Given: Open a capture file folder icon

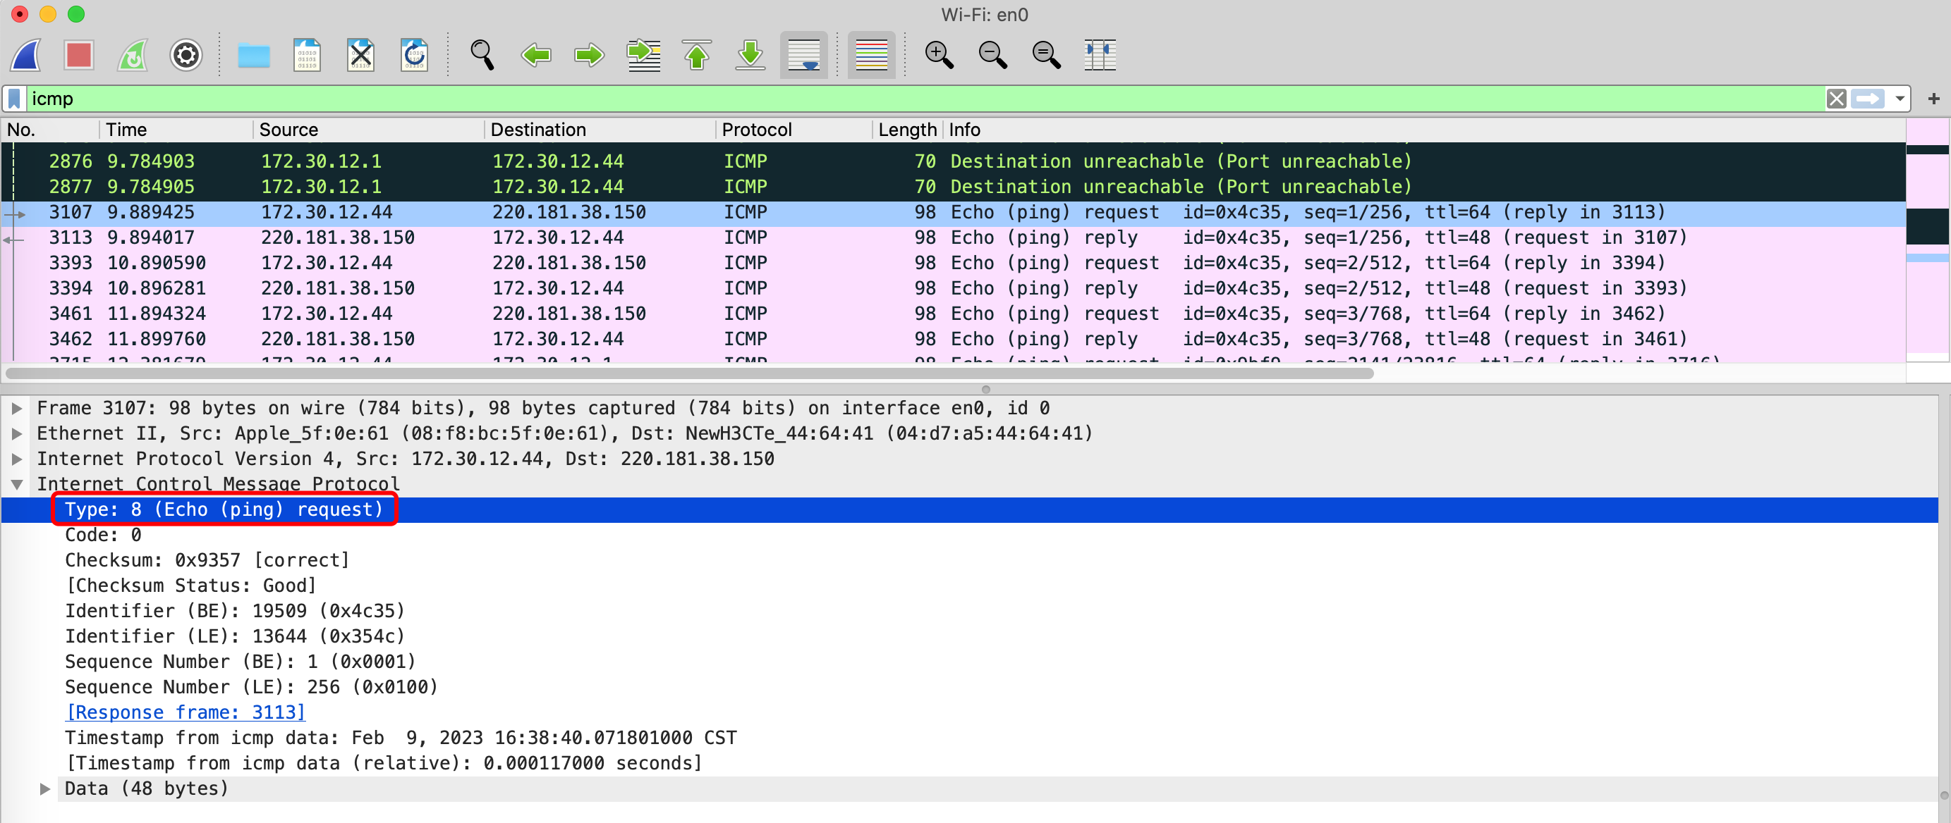Looking at the screenshot, I should (x=254, y=55).
